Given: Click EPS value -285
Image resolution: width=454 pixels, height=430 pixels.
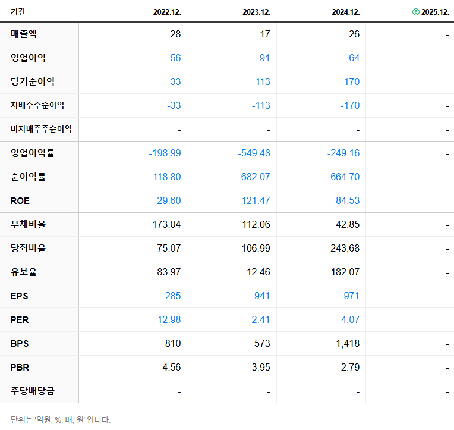Looking at the screenshot, I should tap(171, 296).
